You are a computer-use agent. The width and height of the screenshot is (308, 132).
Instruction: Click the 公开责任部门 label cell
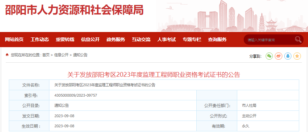click(217, 106)
